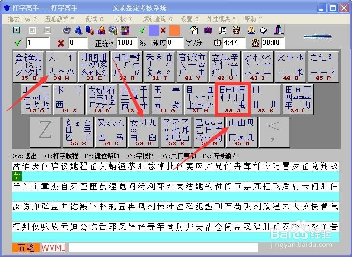This screenshot has height=257, width=352.
Task: Click the red X toolbar icon
Action: (163, 30)
